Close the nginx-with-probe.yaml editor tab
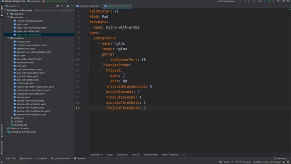The width and height of the screenshot is (291, 164). click(130, 6)
